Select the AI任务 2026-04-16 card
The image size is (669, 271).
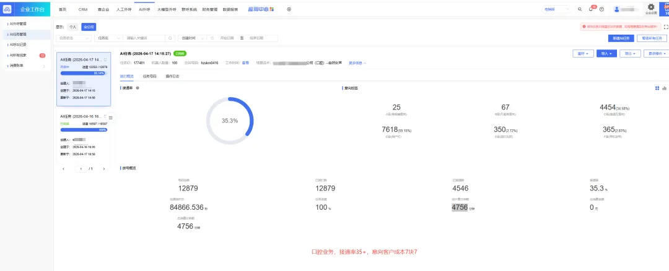click(84, 136)
